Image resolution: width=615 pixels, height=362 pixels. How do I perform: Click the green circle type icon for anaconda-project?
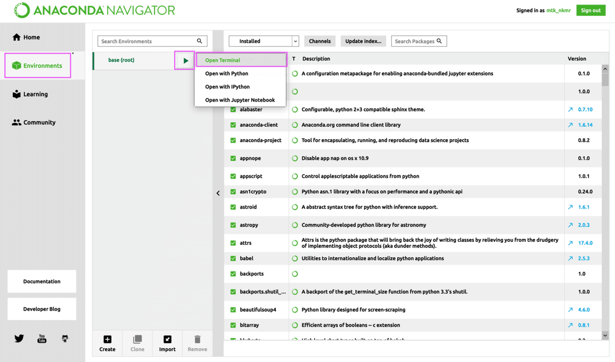pyautogui.click(x=295, y=140)
